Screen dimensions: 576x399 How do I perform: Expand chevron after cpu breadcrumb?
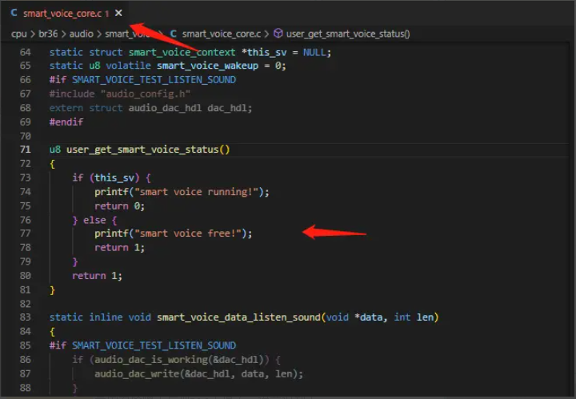(x=33, y=34)
